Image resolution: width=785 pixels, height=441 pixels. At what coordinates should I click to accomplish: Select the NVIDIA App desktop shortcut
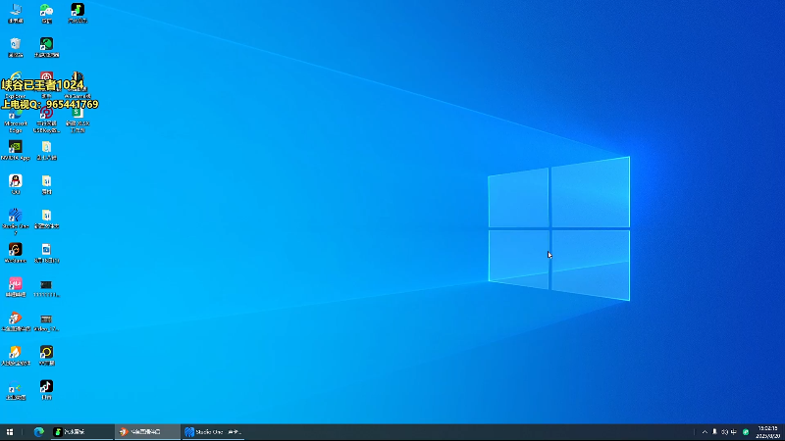click(x=16, y=150)
